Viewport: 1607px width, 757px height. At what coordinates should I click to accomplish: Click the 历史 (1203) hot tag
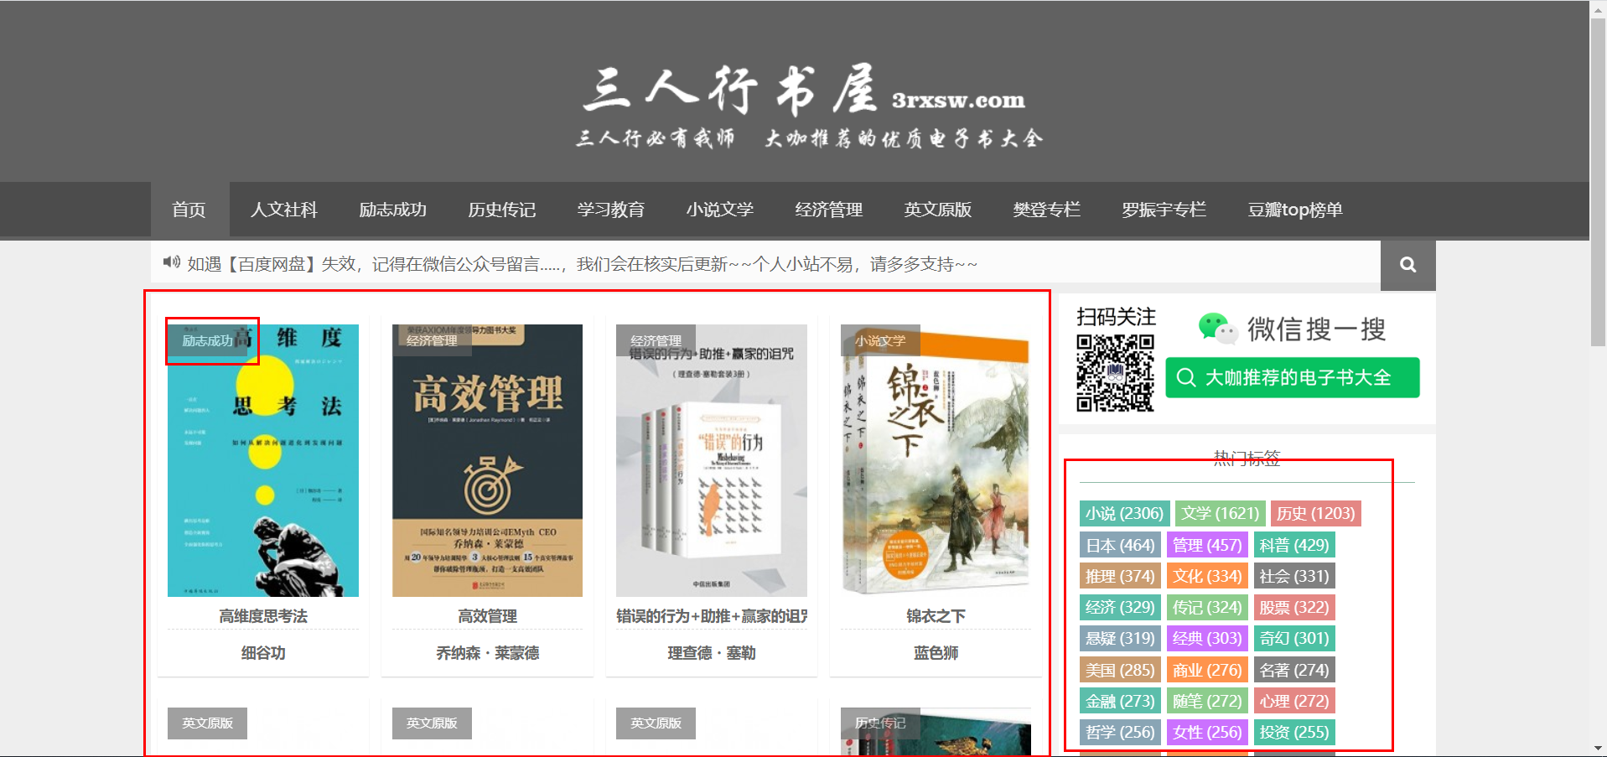(1316, 513)
